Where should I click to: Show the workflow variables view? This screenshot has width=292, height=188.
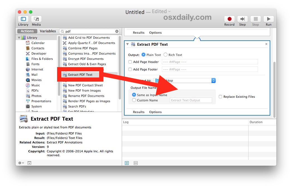coord(136,163)
